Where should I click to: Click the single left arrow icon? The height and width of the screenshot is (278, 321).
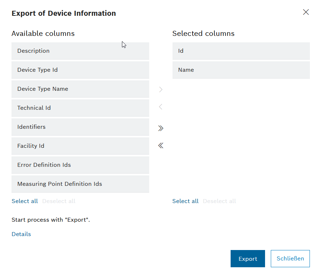[160, 107]
